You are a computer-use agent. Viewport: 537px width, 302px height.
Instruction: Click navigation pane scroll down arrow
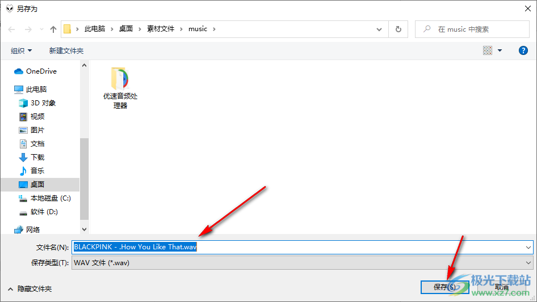(x=84, y=229)
